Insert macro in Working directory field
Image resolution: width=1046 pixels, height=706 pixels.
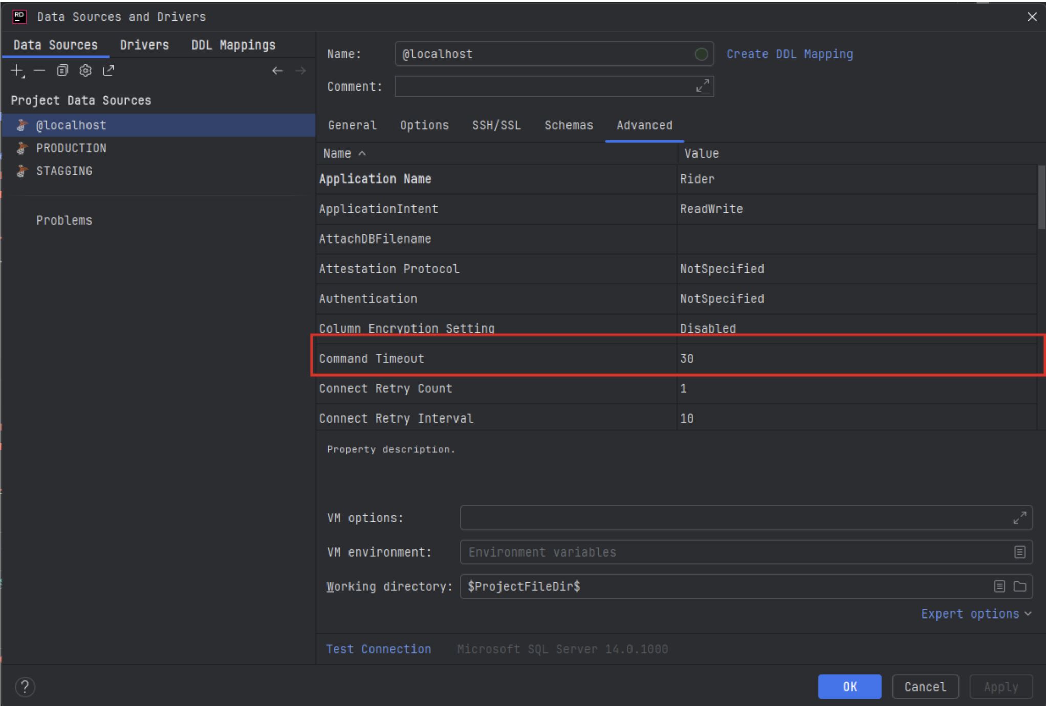click(x=999, y=586)
